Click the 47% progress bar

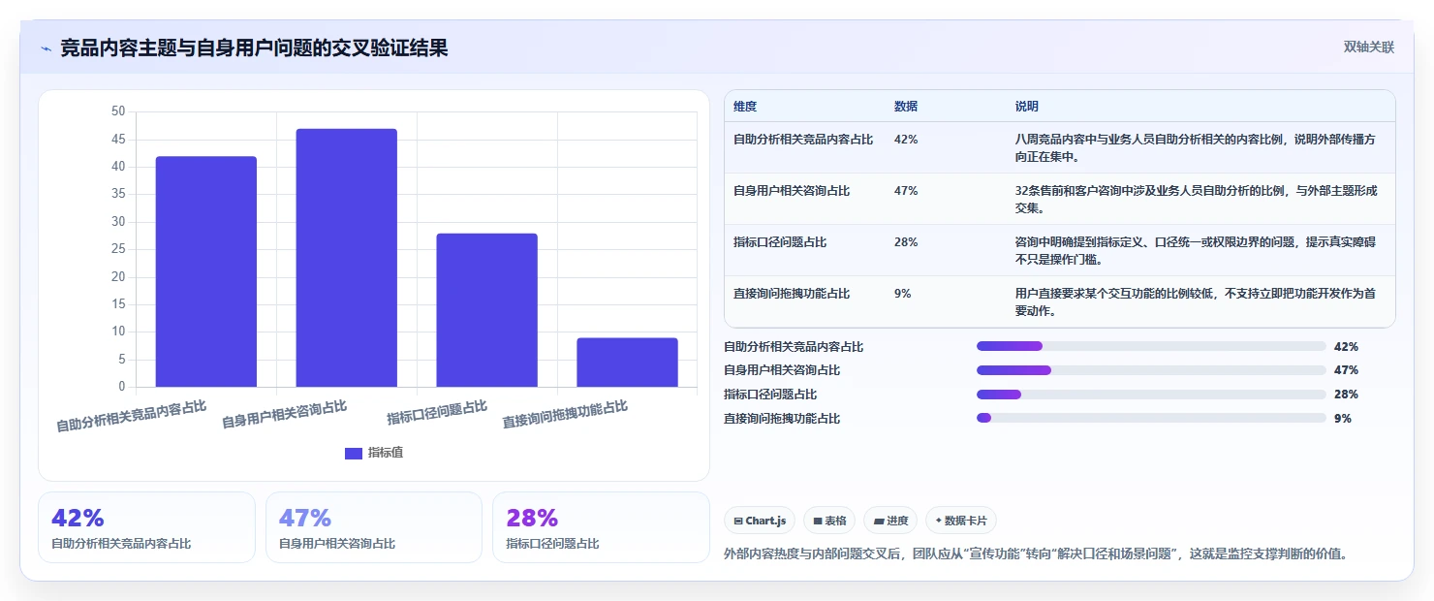(x=1151, y=370)
